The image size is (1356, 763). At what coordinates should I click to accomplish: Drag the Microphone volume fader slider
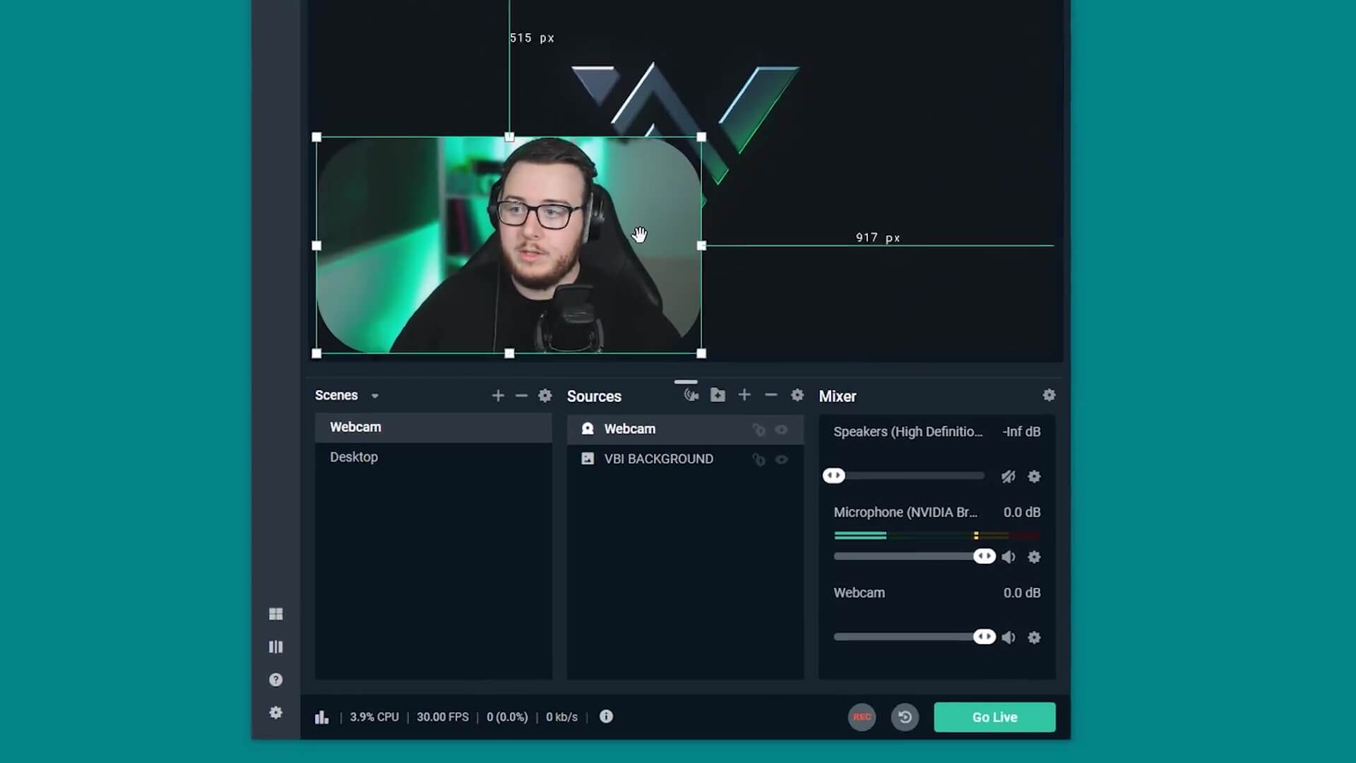(984, 556)
